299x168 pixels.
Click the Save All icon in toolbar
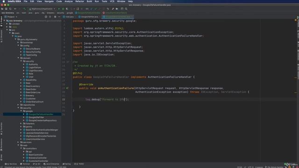(x=6, y=9)
